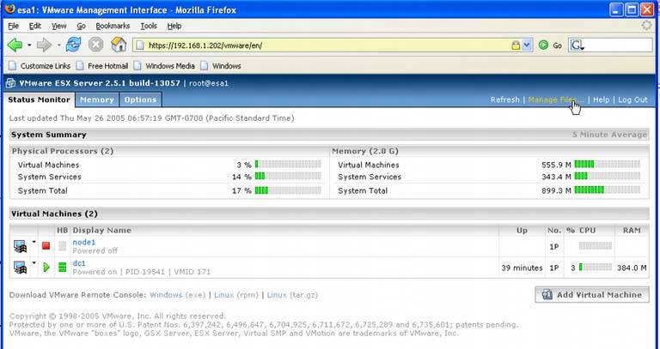Open the dc1 virtual machine link

click(x=79, y=263)
